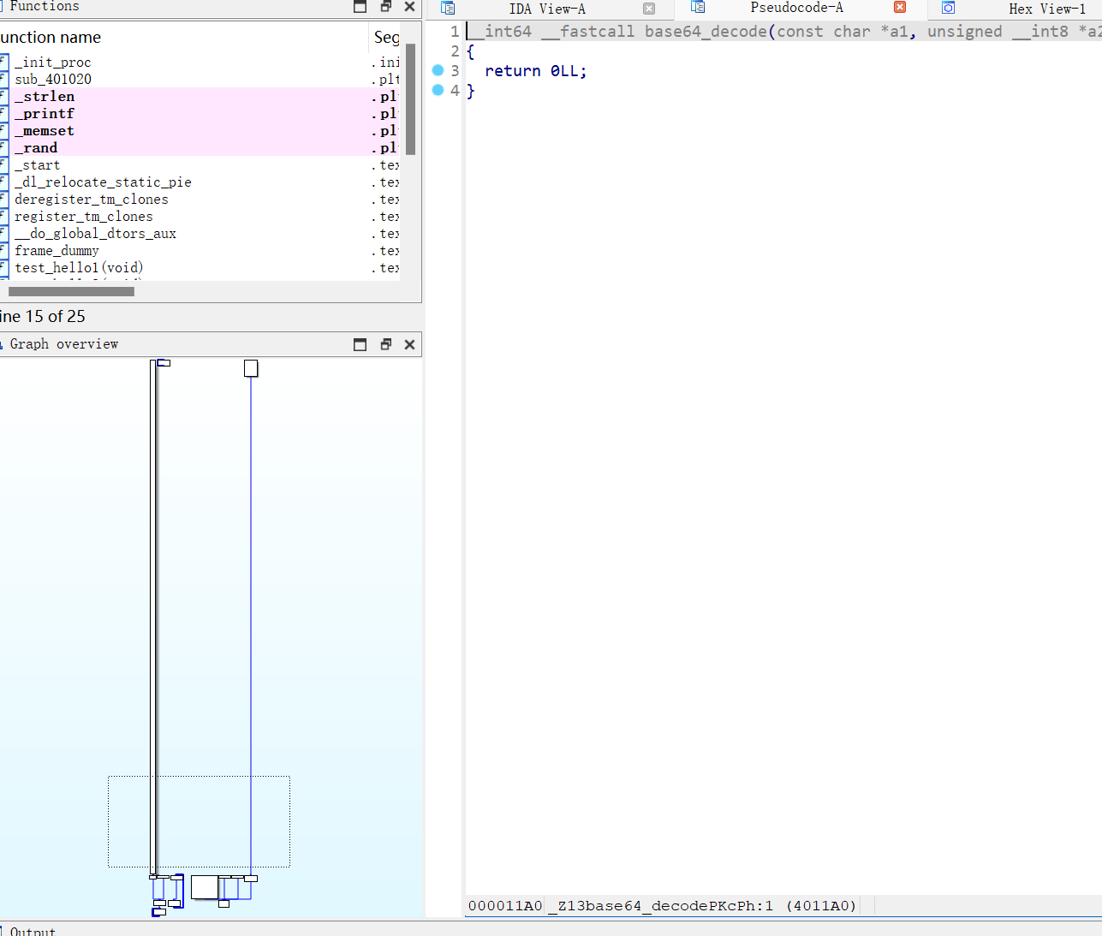The height and width of the screenshot is (936, 1102).
Task: Maximize the Graph overview panel
Action: coord(360,344)
